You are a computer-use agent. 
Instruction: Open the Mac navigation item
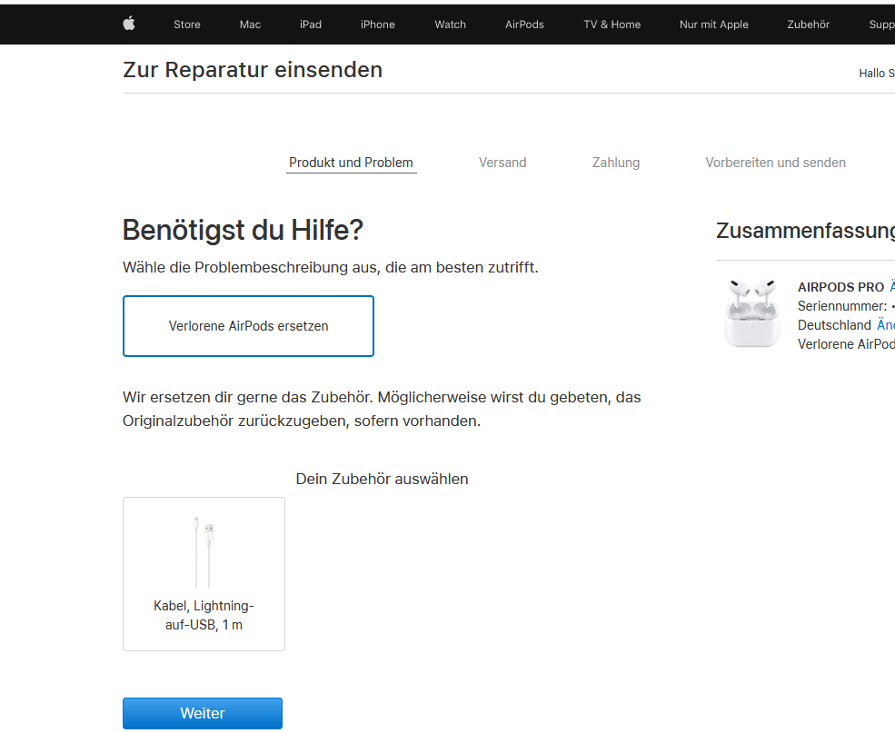250,25
